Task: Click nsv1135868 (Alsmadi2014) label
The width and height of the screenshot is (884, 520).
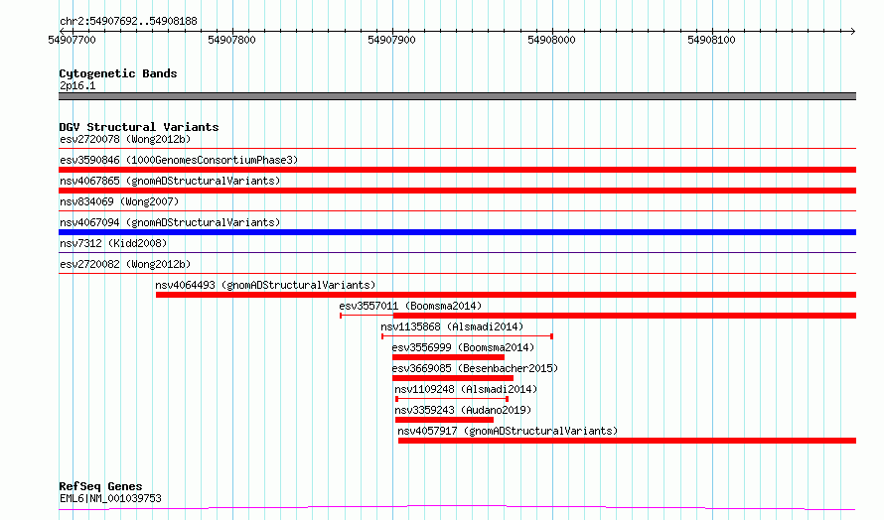Action: coord(452,326)
